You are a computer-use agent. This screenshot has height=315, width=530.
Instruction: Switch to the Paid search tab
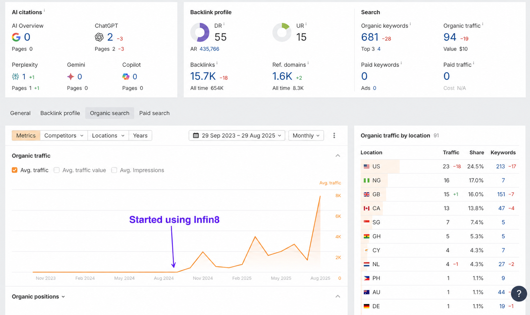tap(154, 113)
